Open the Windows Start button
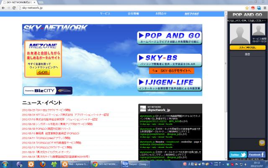 click(x=5, y=165)
